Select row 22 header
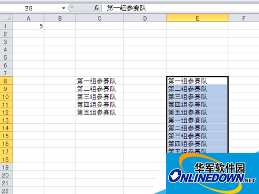259x194 pixels. pyautogui.click(x=6, y=191)
